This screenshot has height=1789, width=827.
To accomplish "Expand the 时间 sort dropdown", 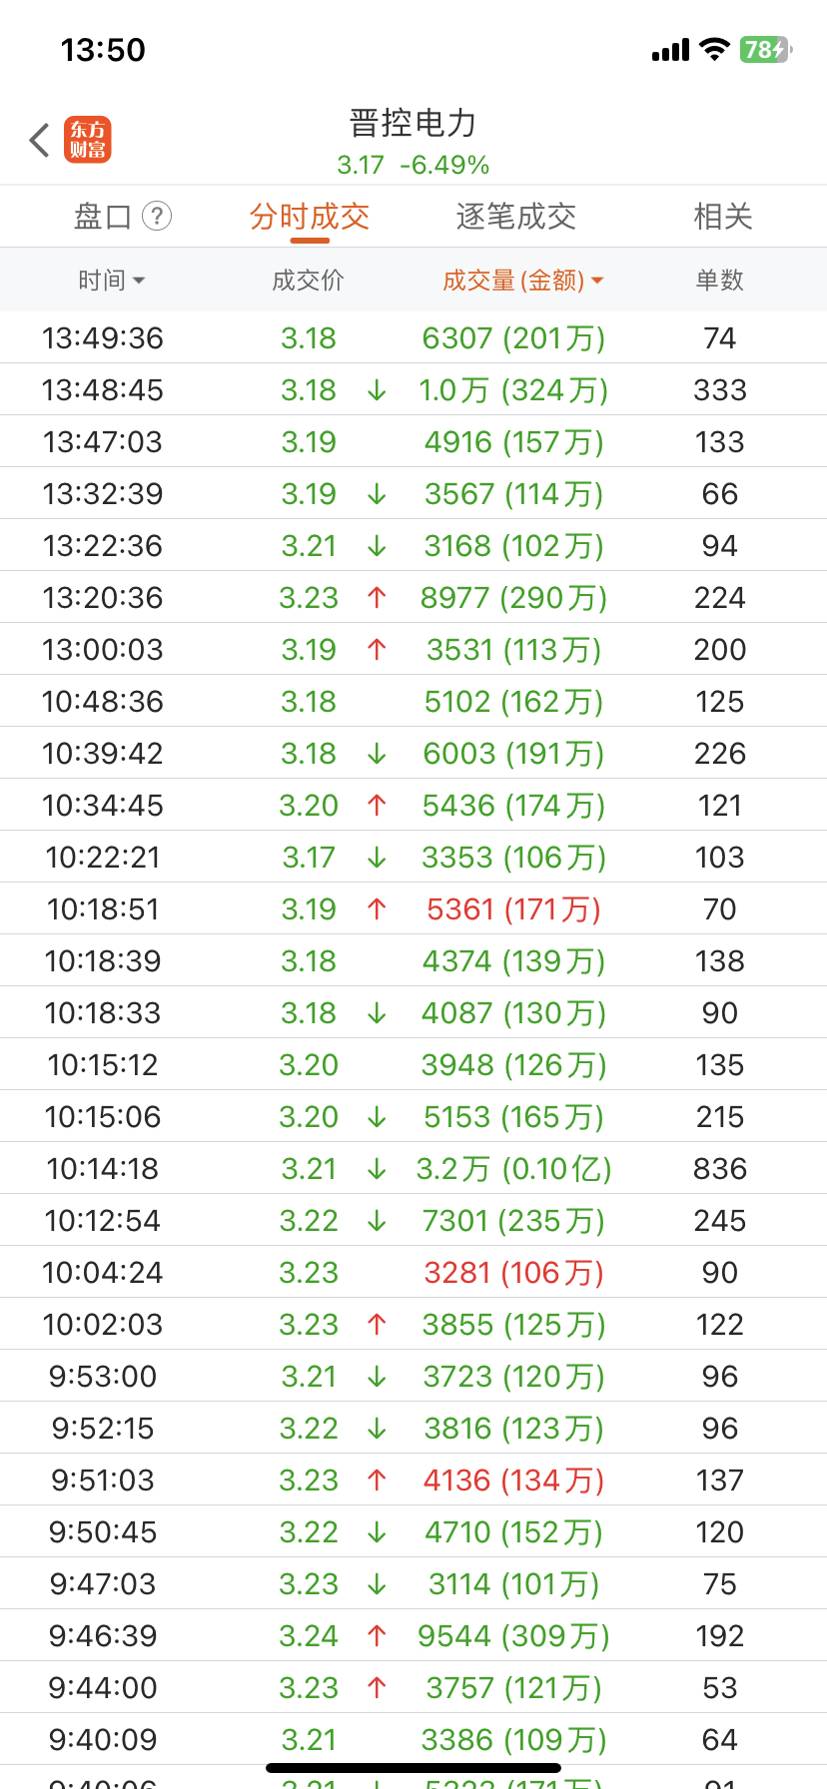I will click(x=112, y=281).
